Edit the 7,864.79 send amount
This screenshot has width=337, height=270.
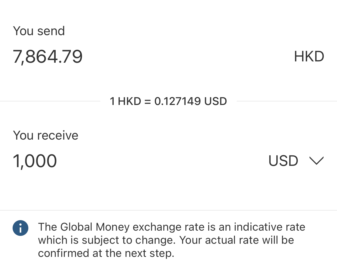[x=48, y=56]
